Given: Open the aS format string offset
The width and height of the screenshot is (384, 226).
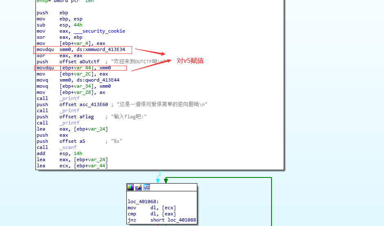Looking at the screenshot, I should pos(82,141).
